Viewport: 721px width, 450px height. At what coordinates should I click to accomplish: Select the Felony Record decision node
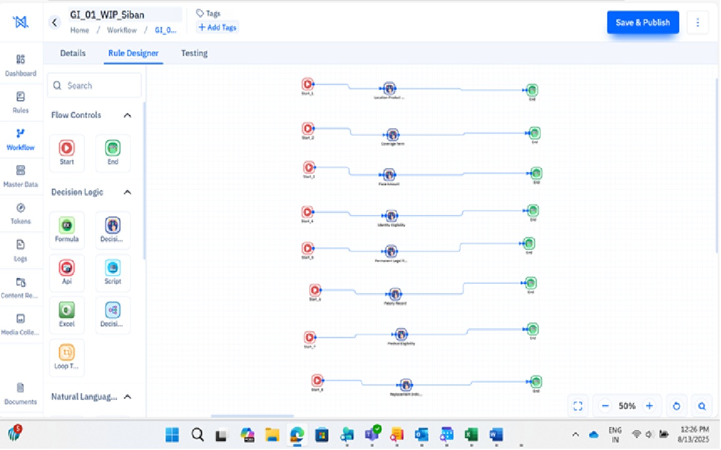pyautogui.click(x=394, y=294)
